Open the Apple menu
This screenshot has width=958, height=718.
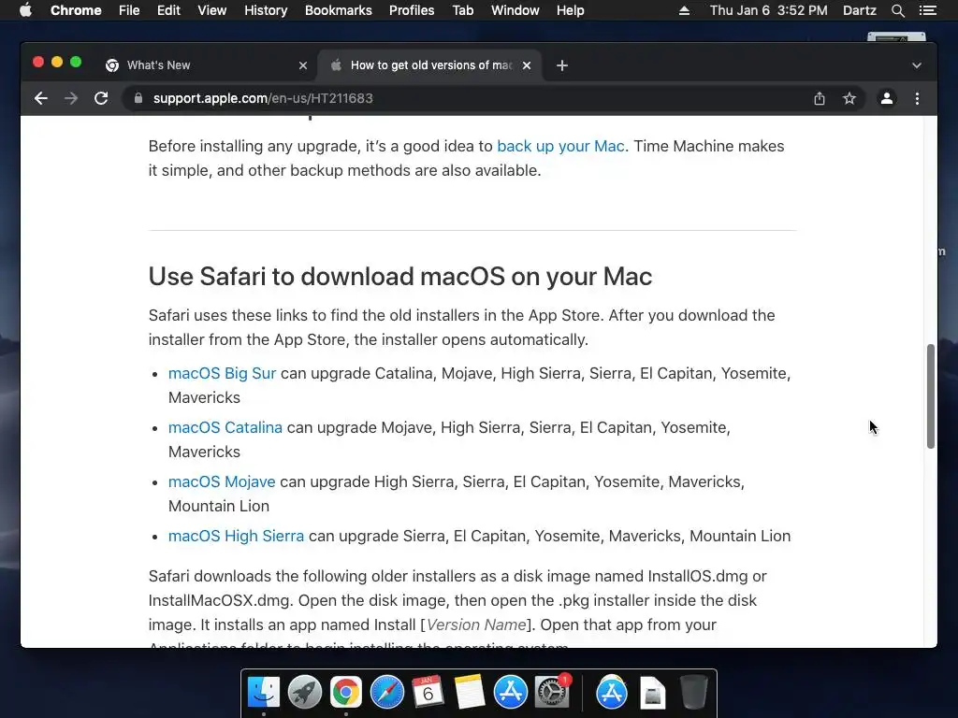(x=25, y=10)
